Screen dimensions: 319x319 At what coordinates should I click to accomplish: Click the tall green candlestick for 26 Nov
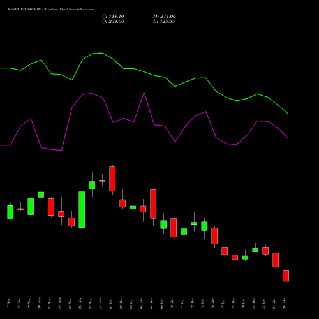coord(82,210)
